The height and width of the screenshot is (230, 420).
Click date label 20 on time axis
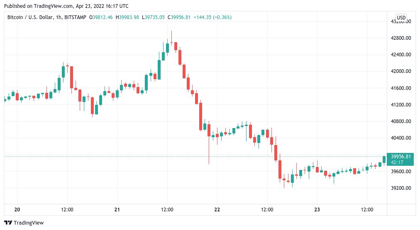(x=17, y=210)
